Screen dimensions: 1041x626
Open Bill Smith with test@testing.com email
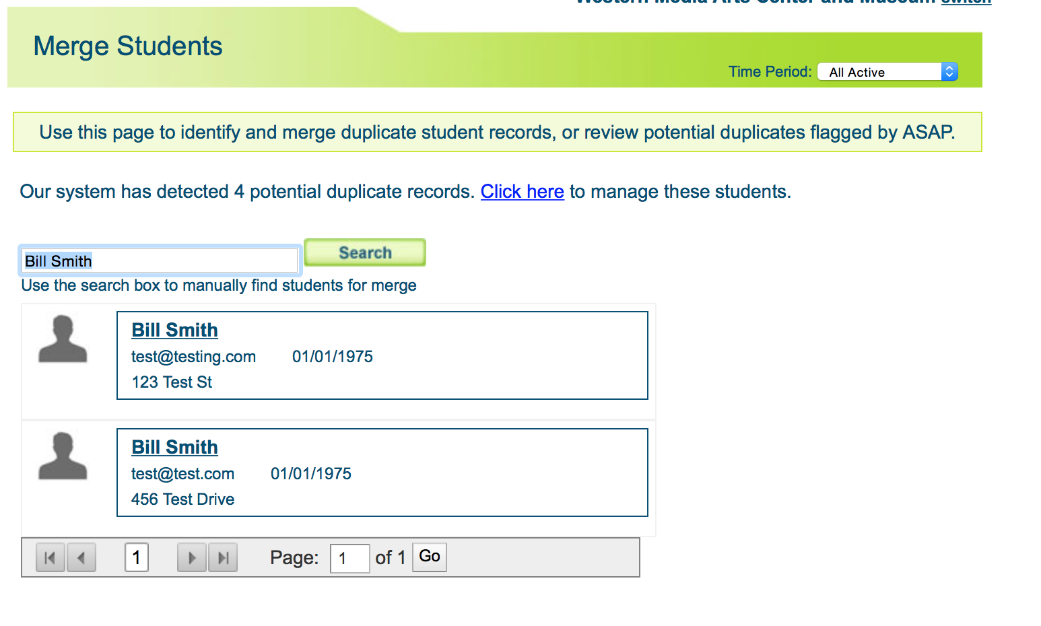click(174, 330)
